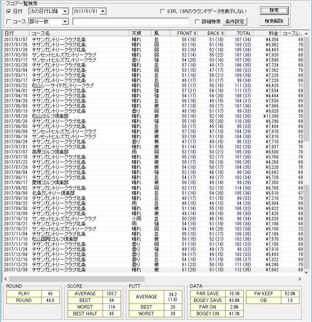Click into the course name text field
The width and height of the screenshot is (312, 322).
133,21
